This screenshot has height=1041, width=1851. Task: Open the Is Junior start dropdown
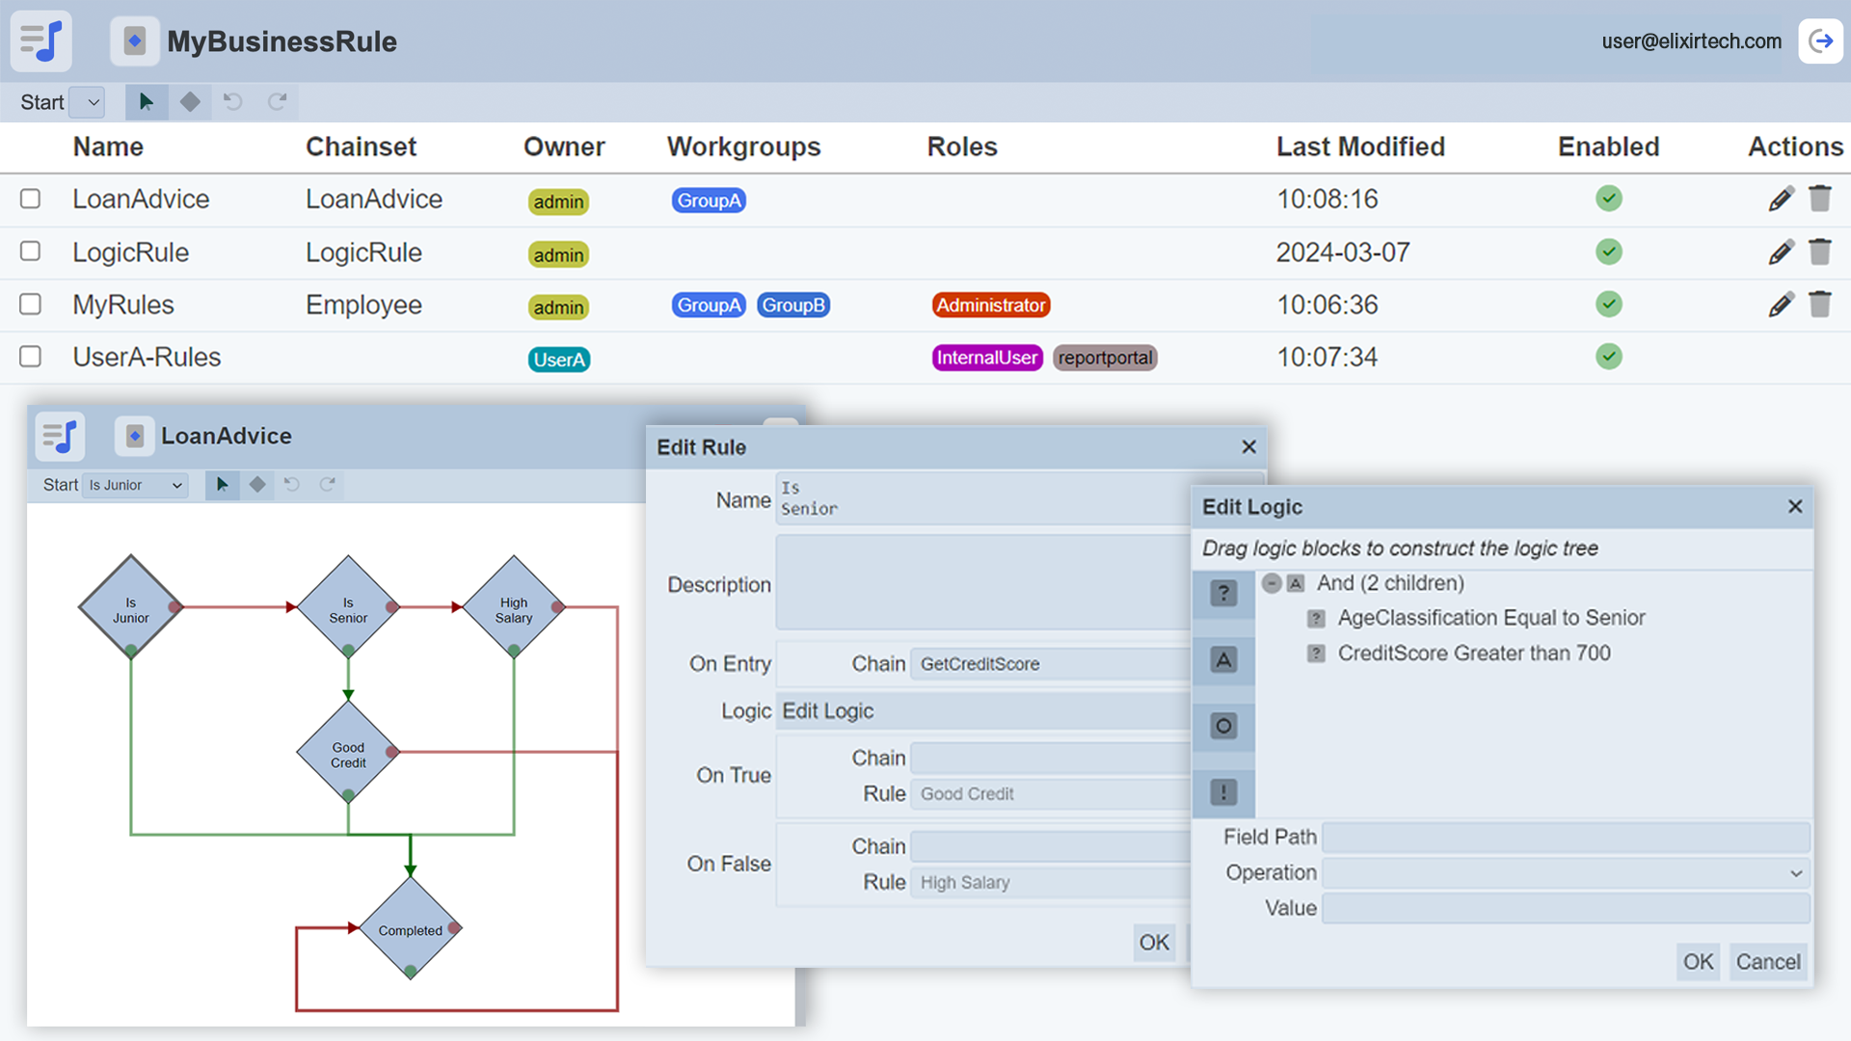coord(135,485)
